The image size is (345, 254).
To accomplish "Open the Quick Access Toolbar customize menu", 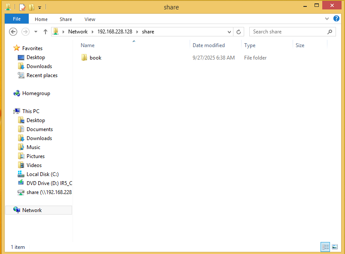I will tap(39, 7).
